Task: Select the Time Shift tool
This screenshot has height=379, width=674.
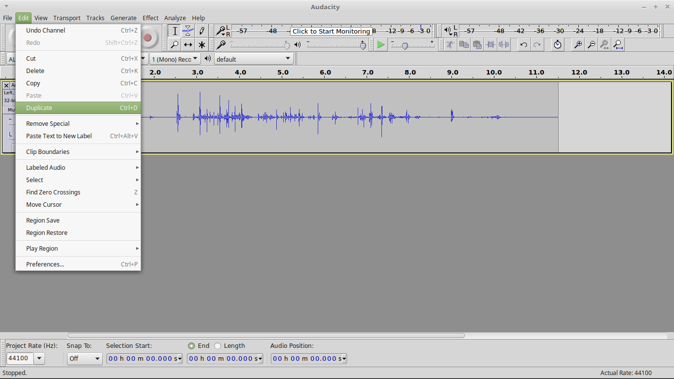Action: click(188, 45)
